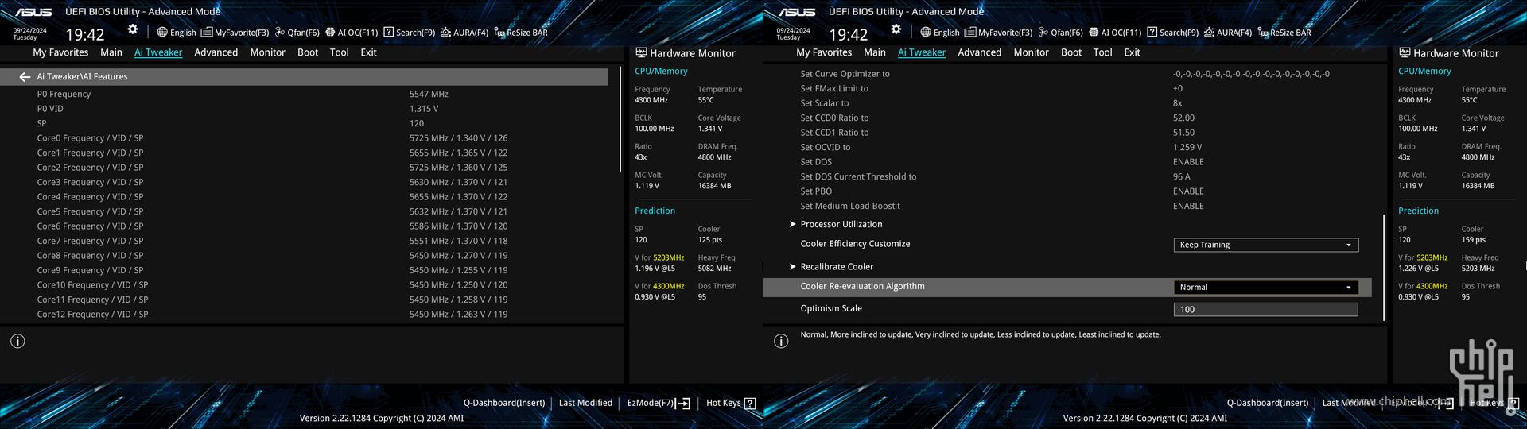Image resolution: width=1527 pixels, height=429 pixels.
Task: Click the info icon in right BIOS screen
Action: click(781, 341)
